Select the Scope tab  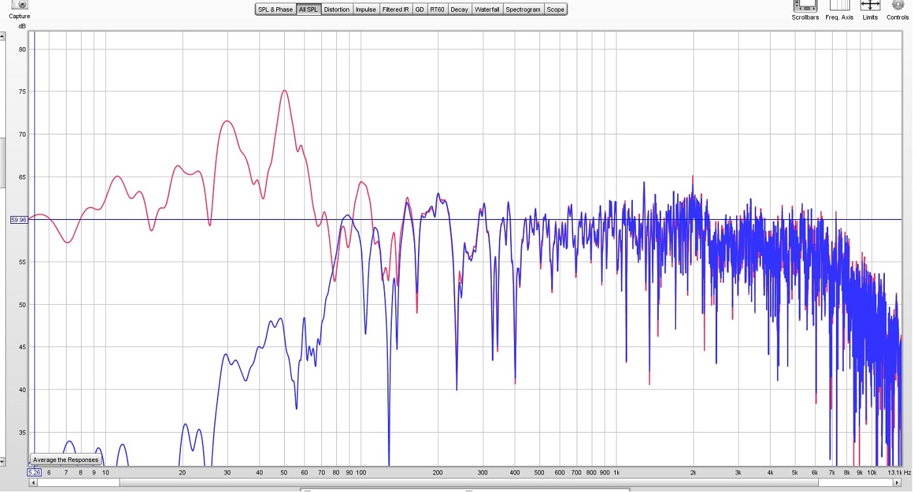(x=556, y=9)
